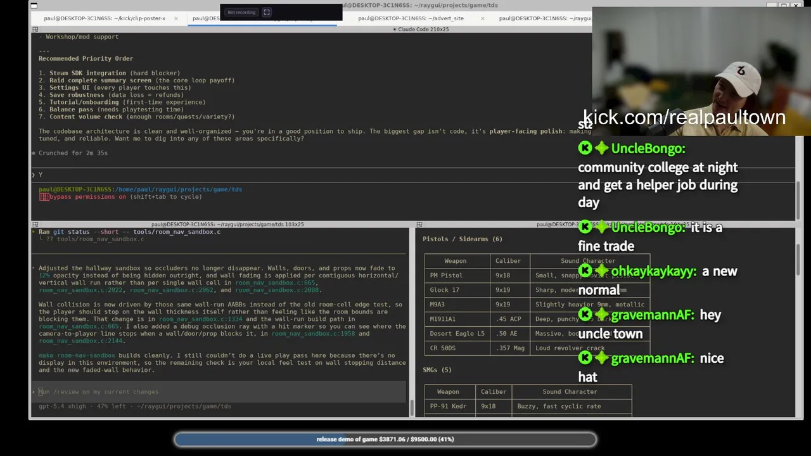Click the expand arrow beside the run /review prompt

pyautogui.click(x=34, y=392)
